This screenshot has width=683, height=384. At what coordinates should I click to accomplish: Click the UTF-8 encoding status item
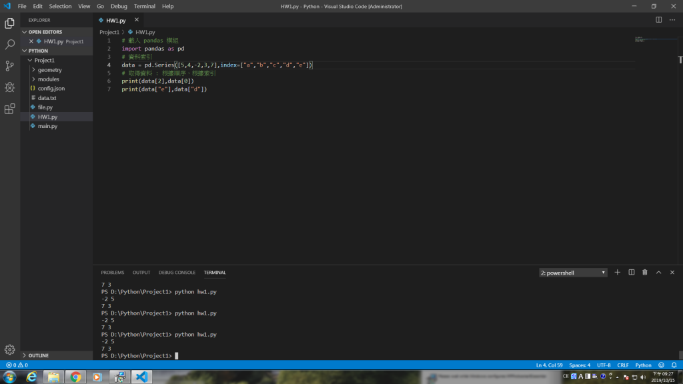(x=604, y=365)
